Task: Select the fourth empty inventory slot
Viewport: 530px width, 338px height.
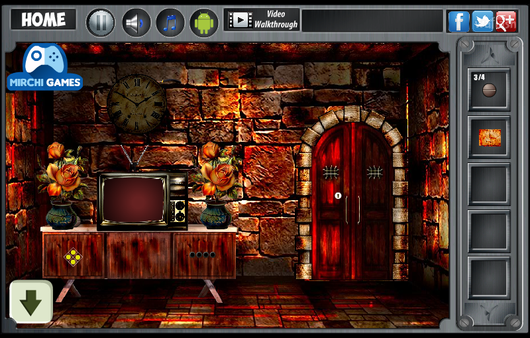Action: (x=489, y=231)
